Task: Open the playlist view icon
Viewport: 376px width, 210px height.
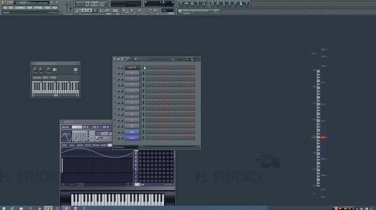Action: tap(181, 3)
